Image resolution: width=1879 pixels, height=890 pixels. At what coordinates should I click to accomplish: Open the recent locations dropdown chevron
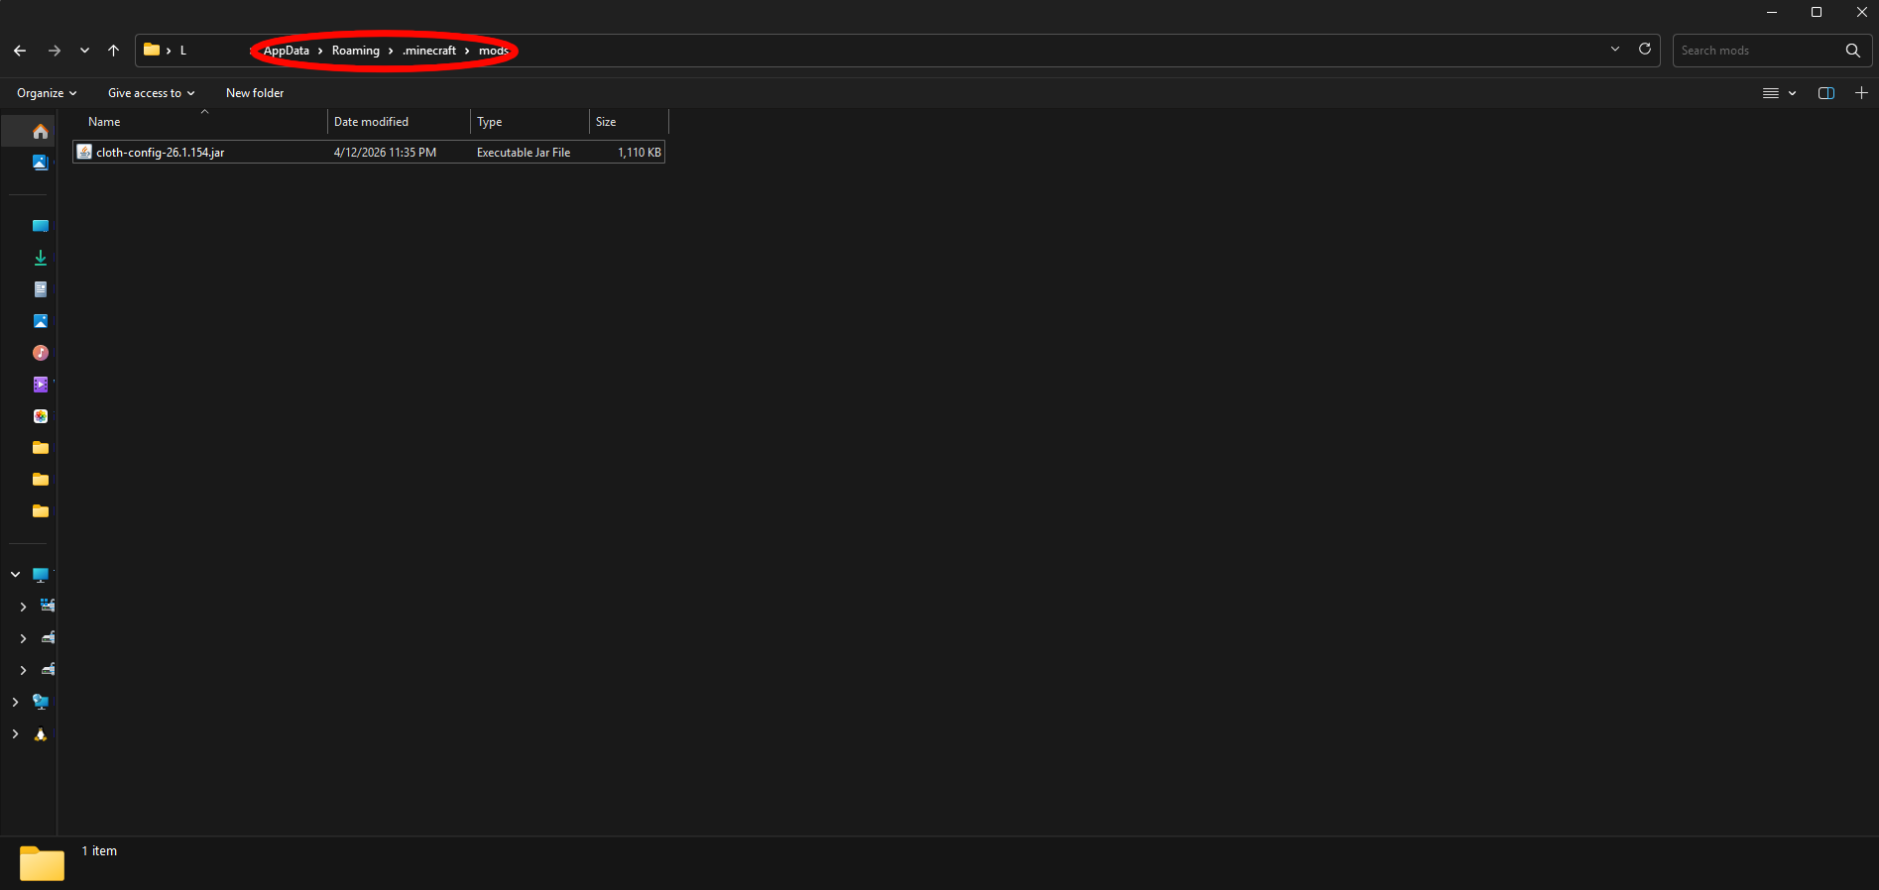pyautogui.click(x=84, y=51)
